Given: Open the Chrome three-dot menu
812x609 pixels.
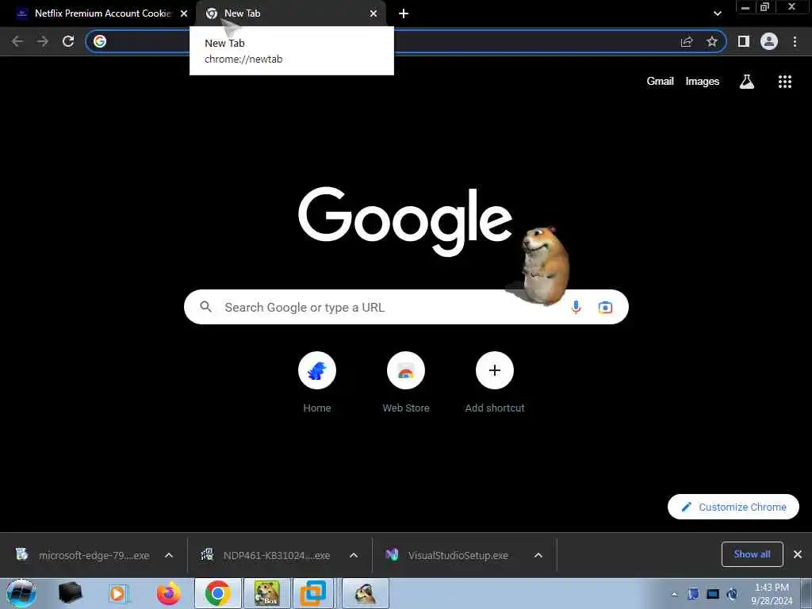Looking at the screenshot, I should (795, 41).
